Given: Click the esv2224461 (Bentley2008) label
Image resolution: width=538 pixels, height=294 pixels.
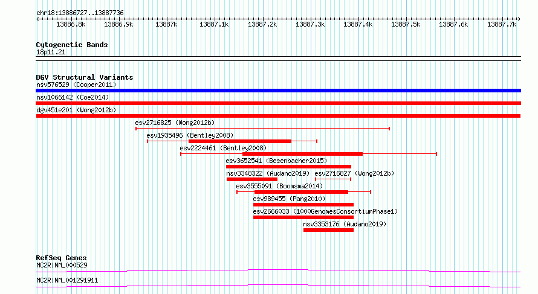Looking at the screenshot, I should (x=223, y=148).
